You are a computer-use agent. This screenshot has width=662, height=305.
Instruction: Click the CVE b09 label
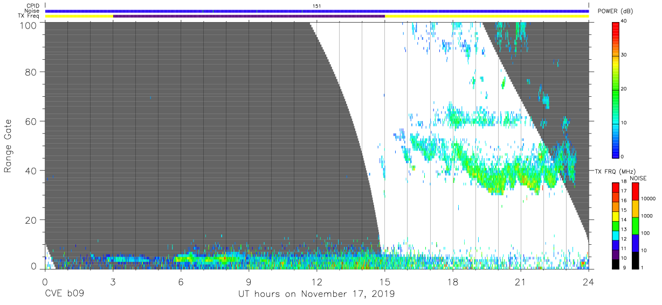(x=64, y=294)
